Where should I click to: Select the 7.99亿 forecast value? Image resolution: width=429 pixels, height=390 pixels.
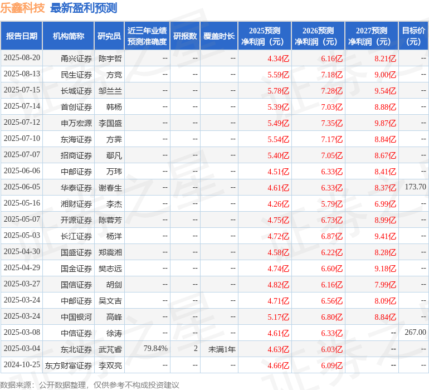[x=385, y=285]
